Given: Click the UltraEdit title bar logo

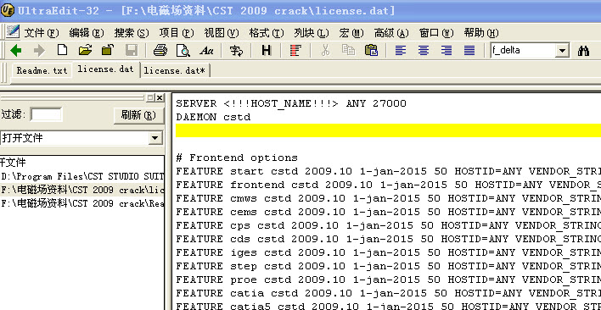Looking at the screenshot, I should 8,10.
